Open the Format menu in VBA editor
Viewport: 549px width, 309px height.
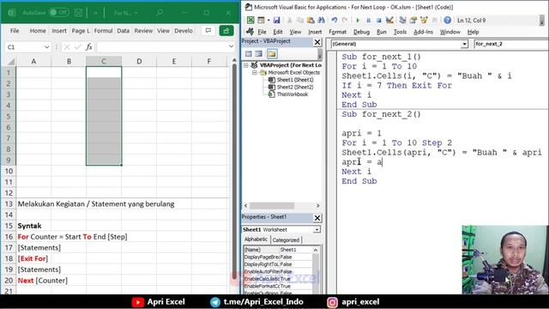coord(337,32)
